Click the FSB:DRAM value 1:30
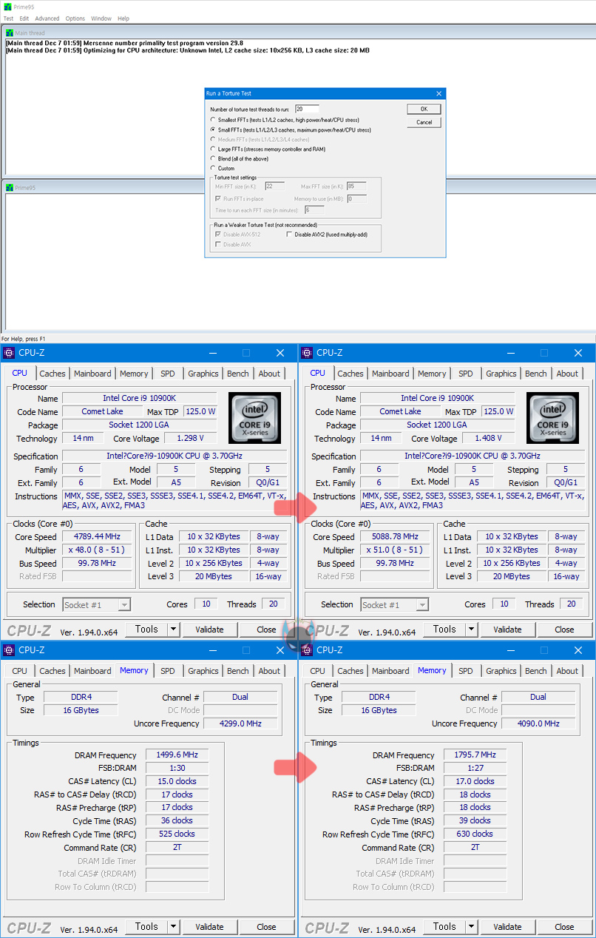Viewport: 596px width, 938px height. pyautogui.click(x=177, y=768)
